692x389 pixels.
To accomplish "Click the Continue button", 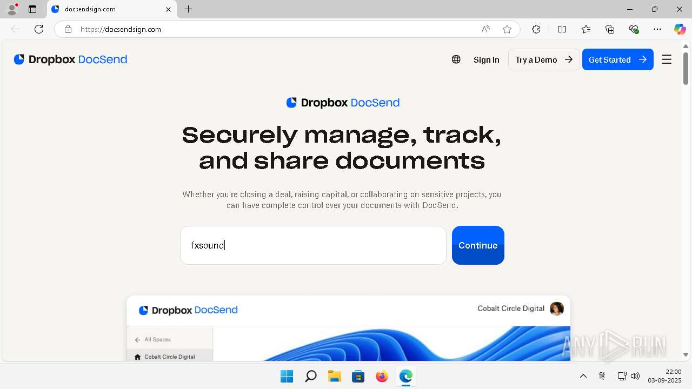I will point(478,245).
